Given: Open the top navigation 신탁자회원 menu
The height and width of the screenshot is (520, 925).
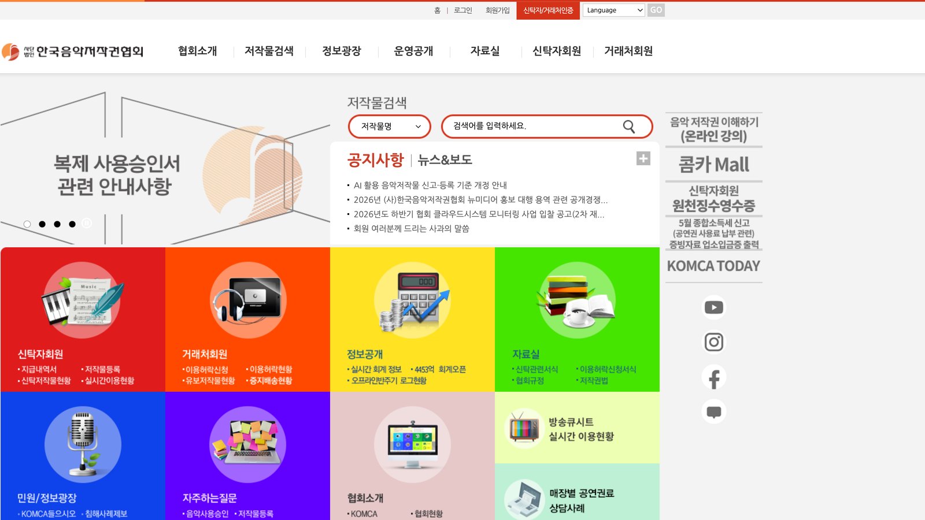Looking at the screenshot, I should tap(557, 51).
